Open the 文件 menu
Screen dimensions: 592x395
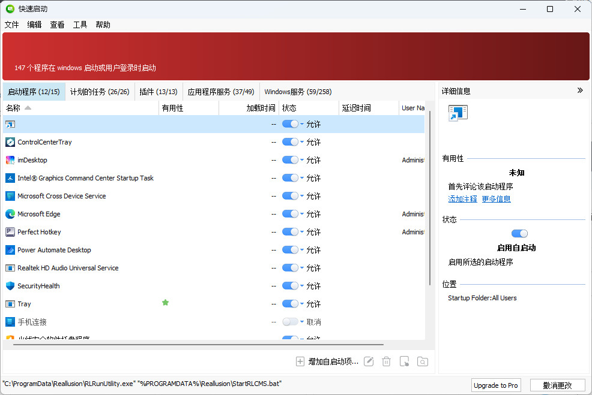[x=11, y=25]
